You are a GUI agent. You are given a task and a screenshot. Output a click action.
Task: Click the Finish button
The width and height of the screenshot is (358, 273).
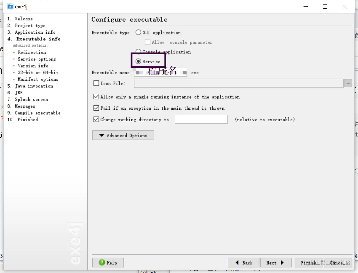click(309, 263)
